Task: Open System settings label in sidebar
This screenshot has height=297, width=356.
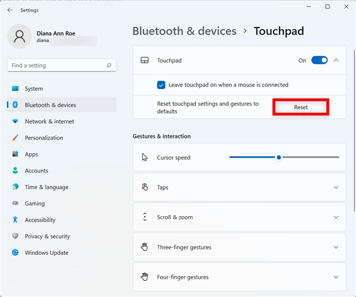Action: click(x=34, y=89)
